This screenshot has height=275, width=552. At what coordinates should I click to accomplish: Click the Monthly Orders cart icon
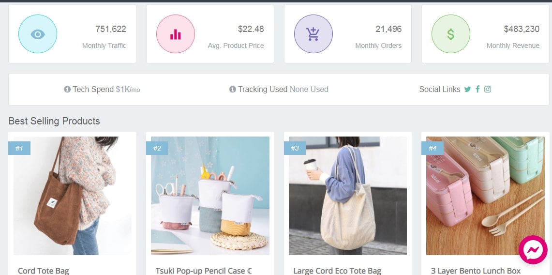313,34
